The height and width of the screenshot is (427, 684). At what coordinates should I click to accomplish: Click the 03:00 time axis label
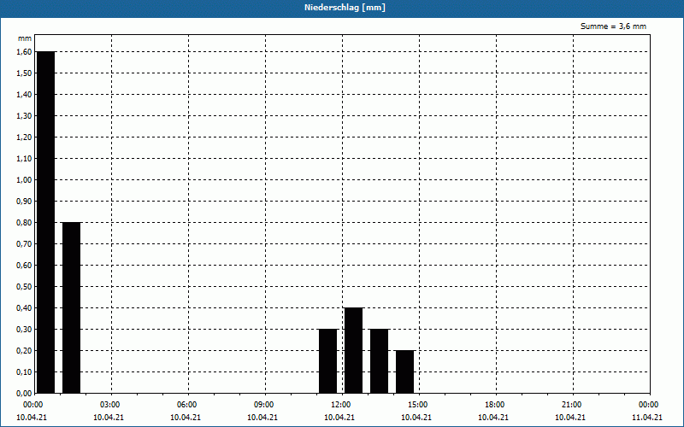109,405
